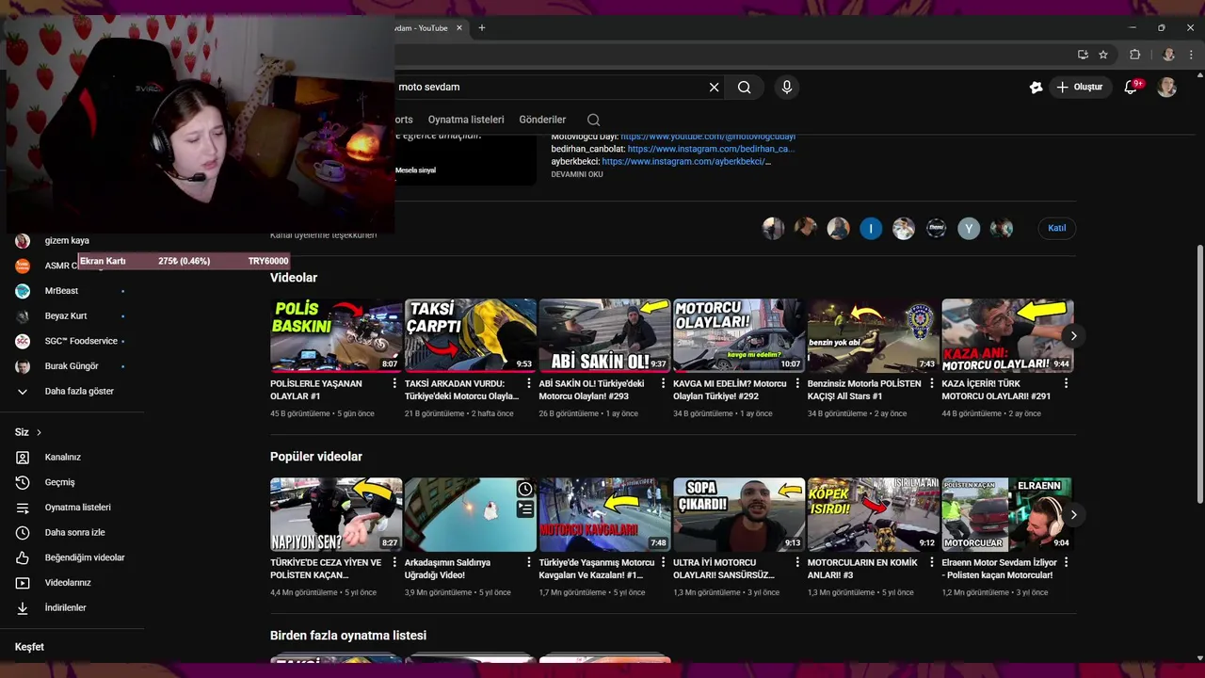1205x678 pixels.
Task: Open more options for ULTRA İYİ MOTORCU video
Action: (x=797, y=562)
